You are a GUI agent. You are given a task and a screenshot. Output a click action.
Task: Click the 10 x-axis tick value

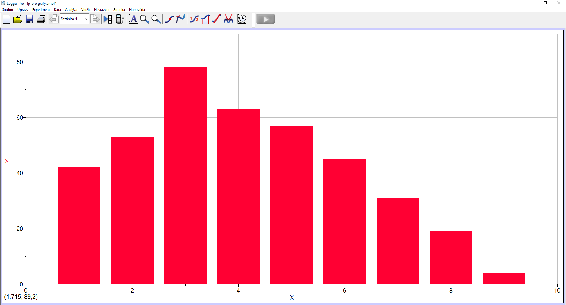tap(557, 291)
